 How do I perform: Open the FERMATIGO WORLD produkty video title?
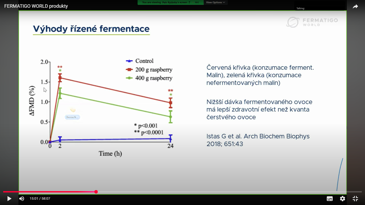(x=36, y=6)
